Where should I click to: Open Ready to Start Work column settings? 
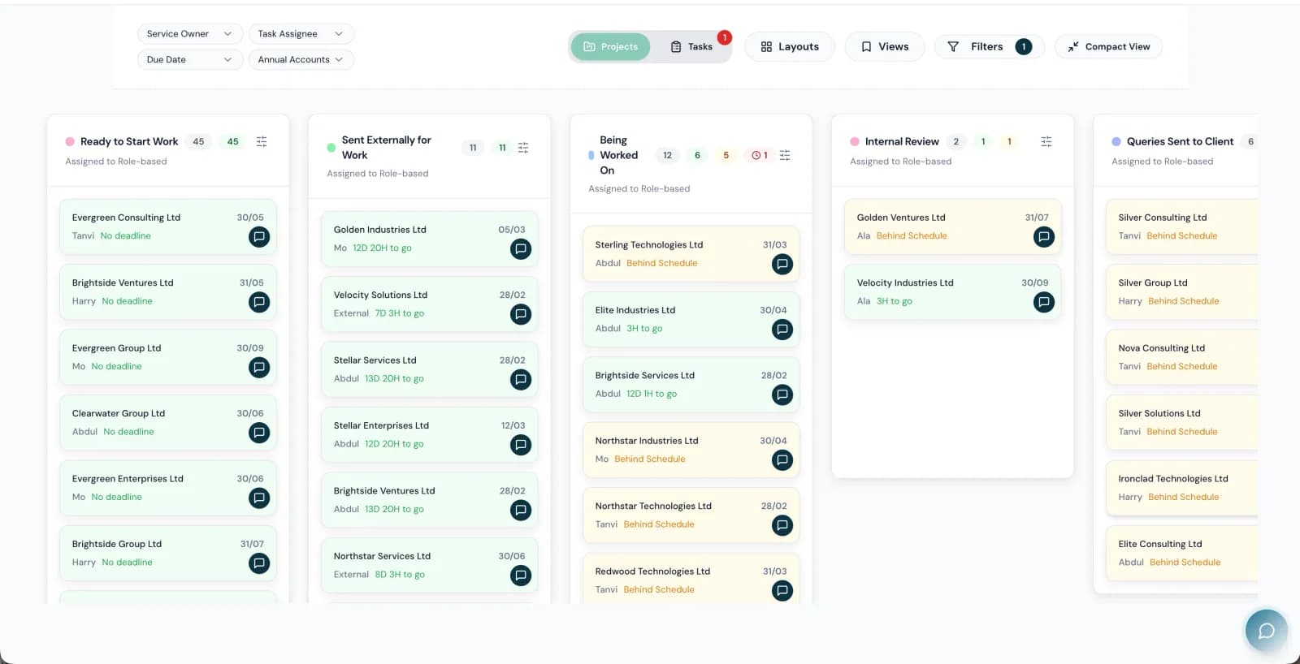point(262,141)
